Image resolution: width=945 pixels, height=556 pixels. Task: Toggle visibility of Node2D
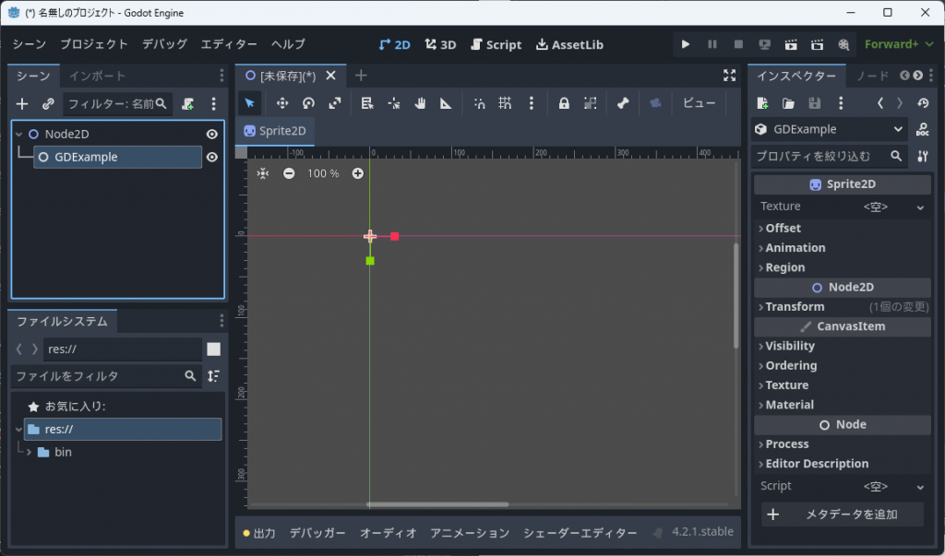tap(212, 135)
